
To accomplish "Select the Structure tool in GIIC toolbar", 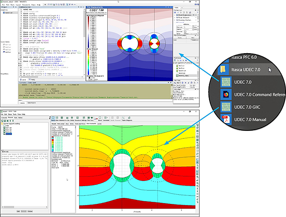I will [x=77, y=119].
